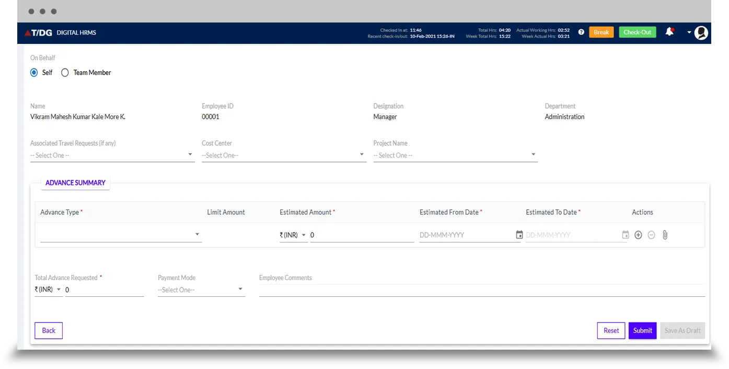Open the Project Name dropdown
729x369 pixels.
tap(455, 155)
